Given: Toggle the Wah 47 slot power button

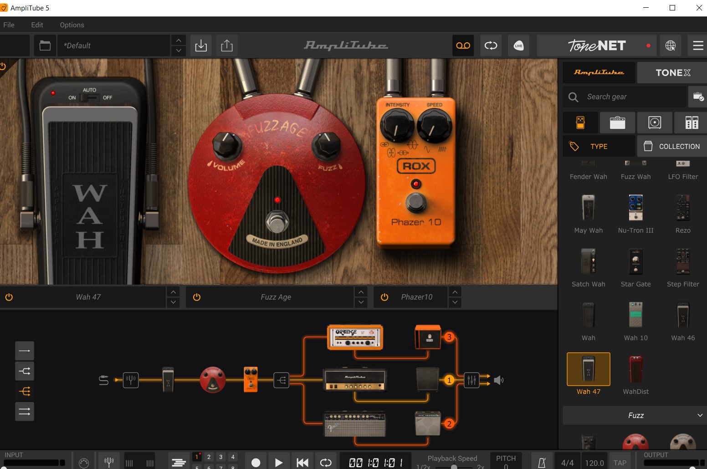Looking at the screenshot, I should 9,297.
